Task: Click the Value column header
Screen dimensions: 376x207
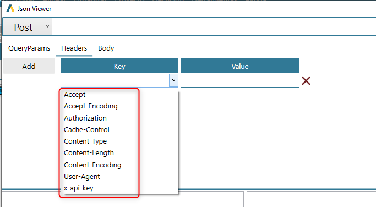Action: click(240, 66)
